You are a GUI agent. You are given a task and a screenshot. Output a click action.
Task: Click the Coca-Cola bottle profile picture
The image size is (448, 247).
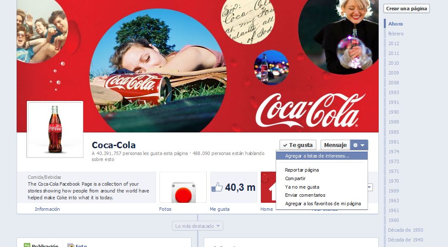(x=55, y=129)
